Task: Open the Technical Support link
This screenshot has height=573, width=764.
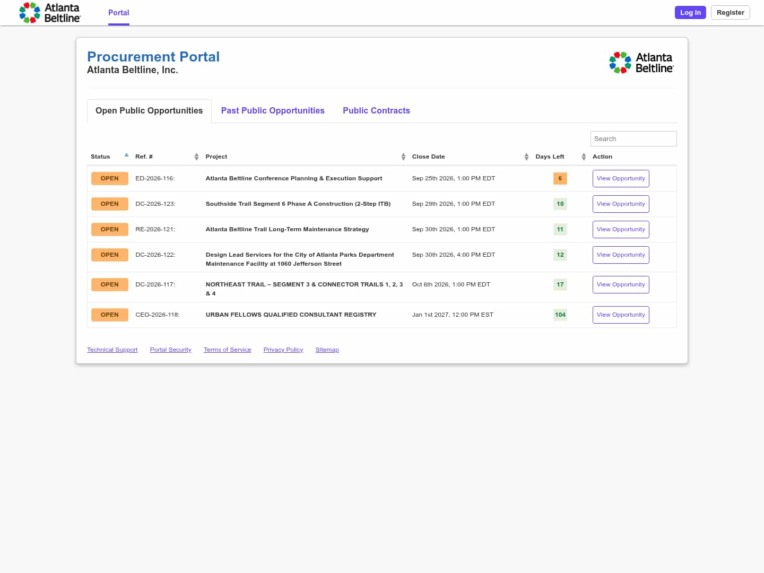Action: click(x=112, y=350)
